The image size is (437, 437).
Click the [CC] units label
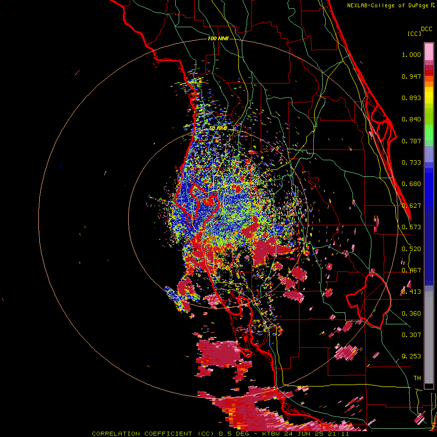pos(414,34)
